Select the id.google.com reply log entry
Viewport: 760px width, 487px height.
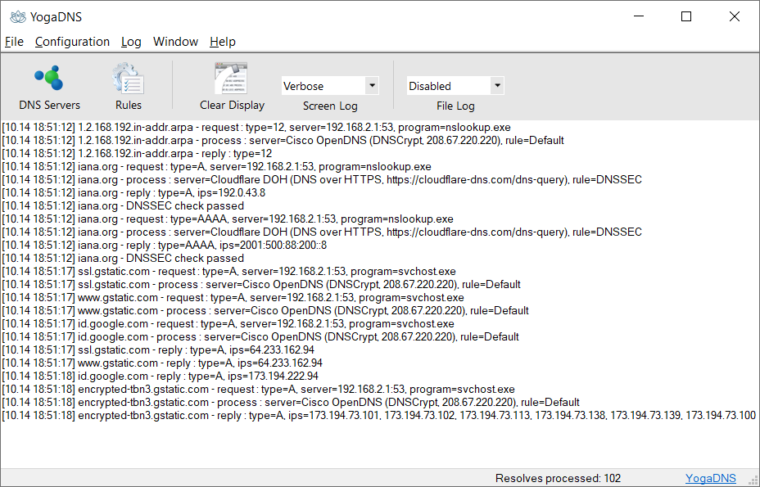point(160,376)
